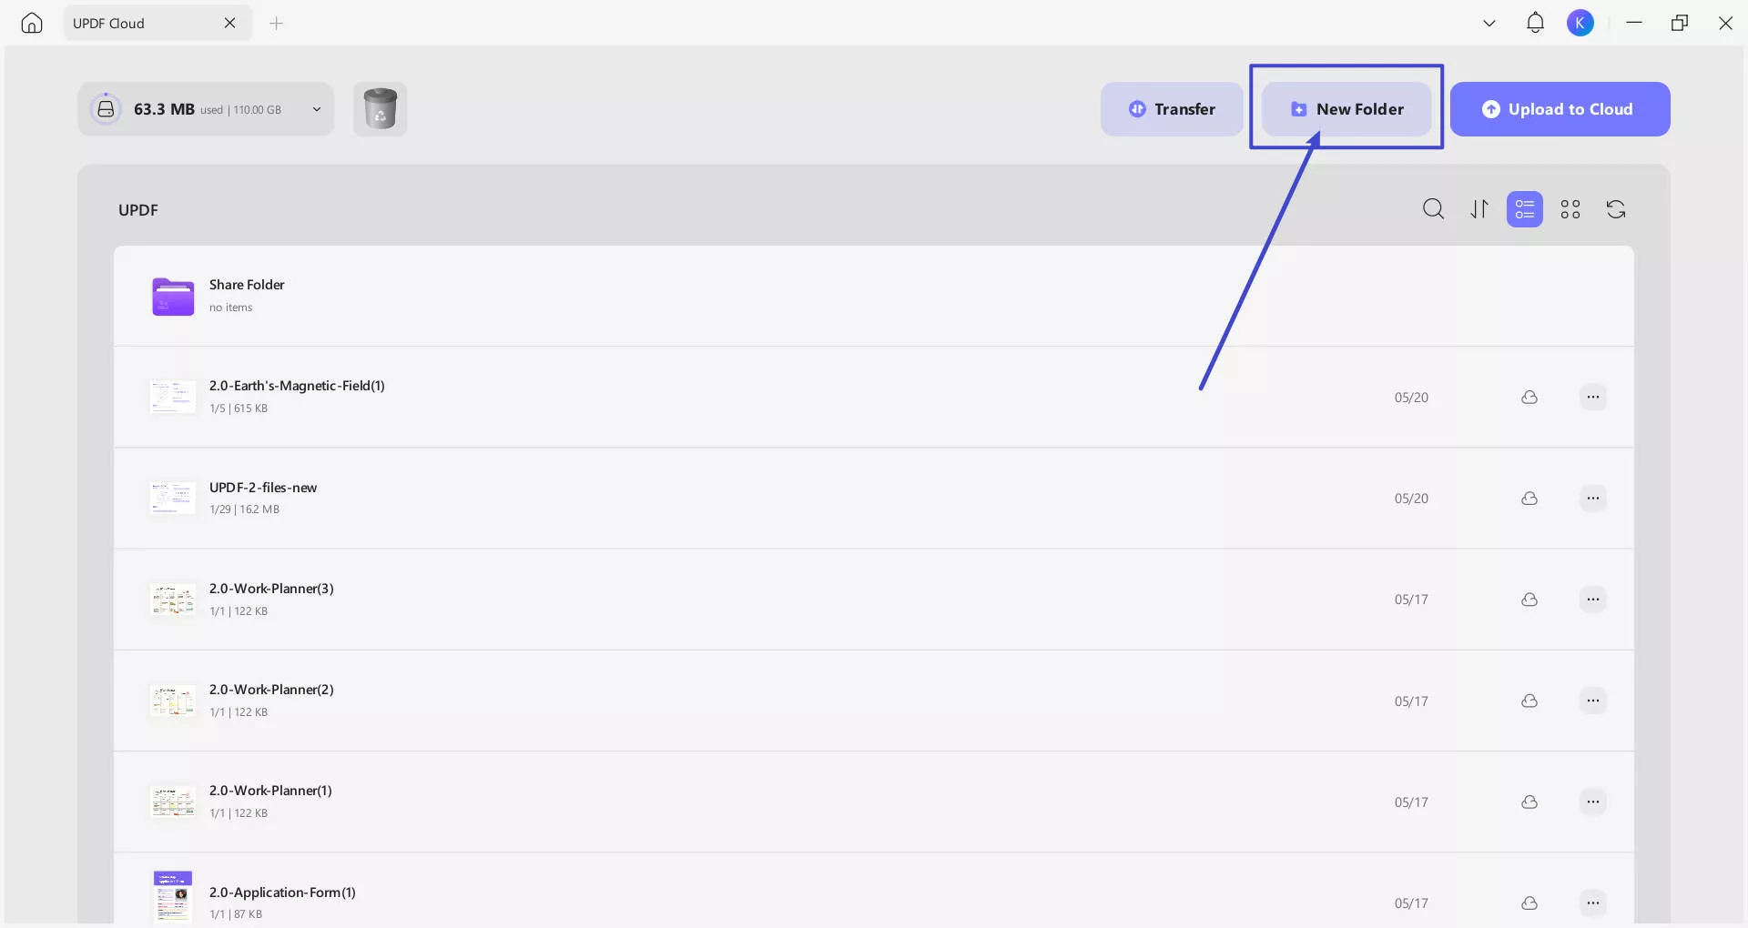The height and width of the screenshot is (928, 1748).
Task: Click the UPDF breadcrumb label
Action: (x=138, y=210)
